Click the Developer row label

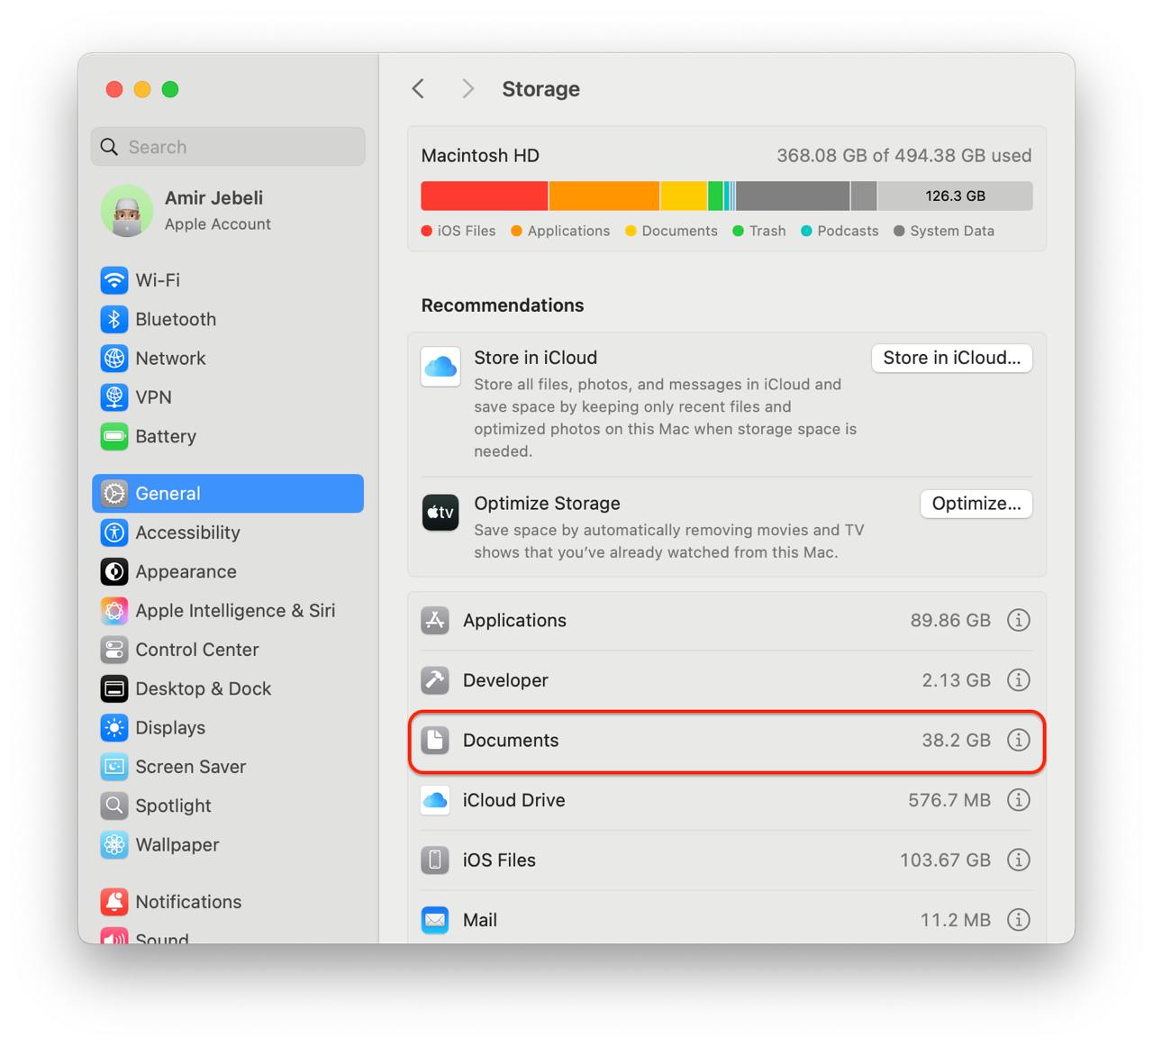[505, 680]
